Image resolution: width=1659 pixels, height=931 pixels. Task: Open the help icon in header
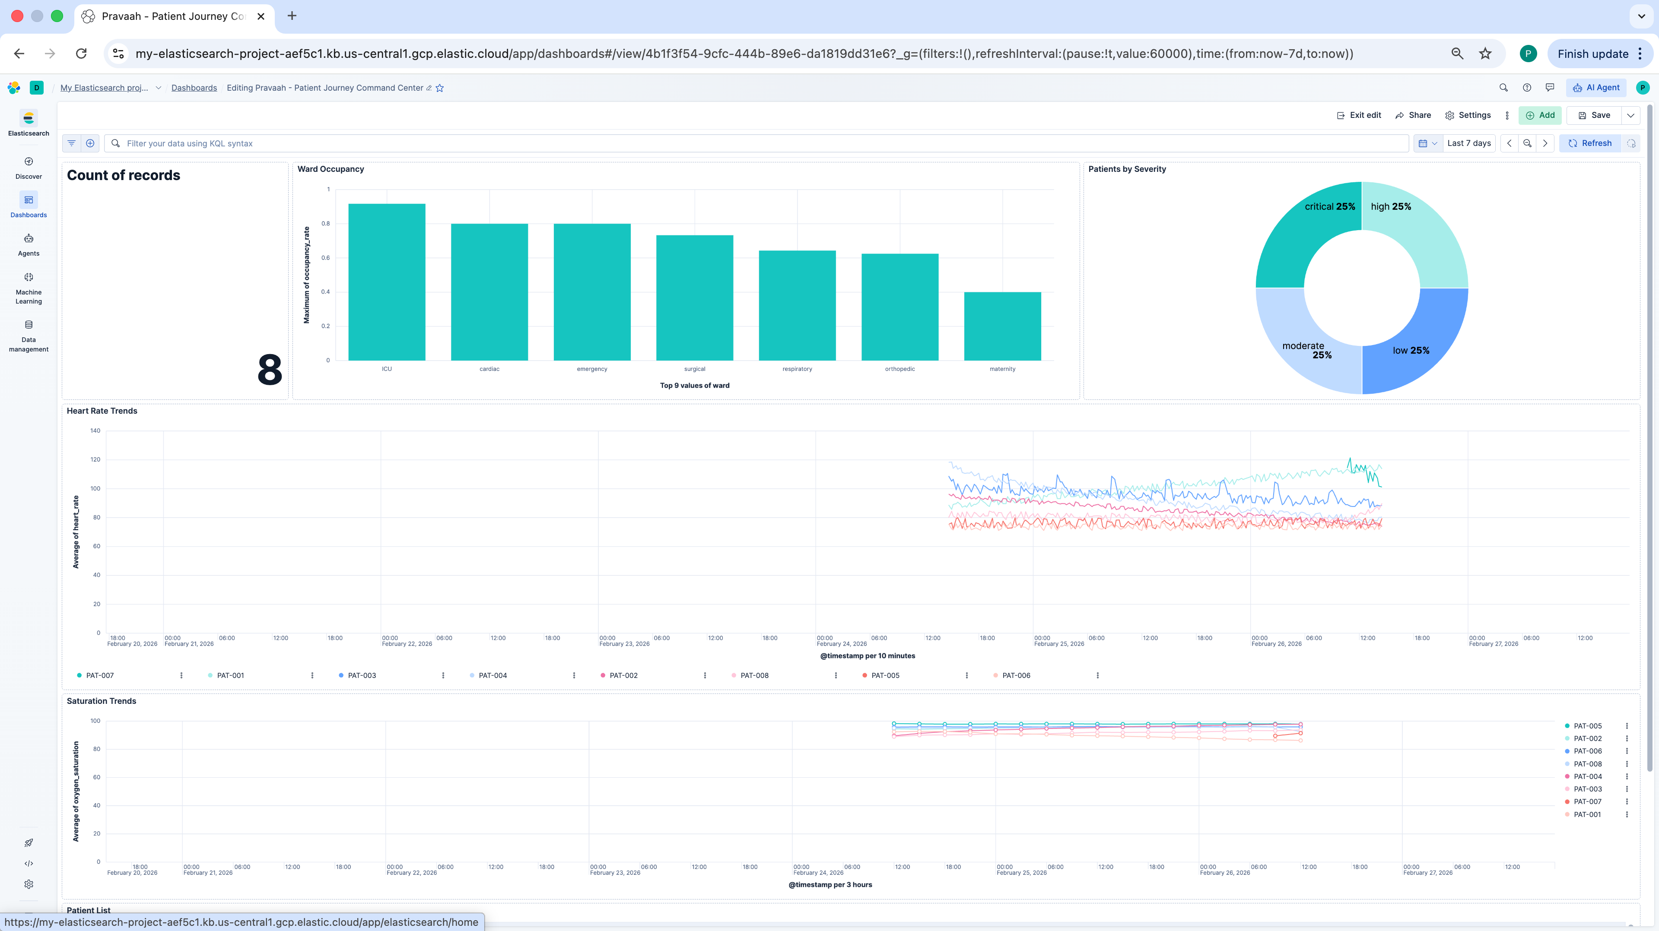coord(1526,88)
